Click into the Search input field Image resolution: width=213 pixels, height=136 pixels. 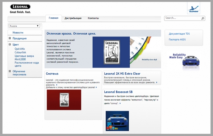(x=183, y=18)
